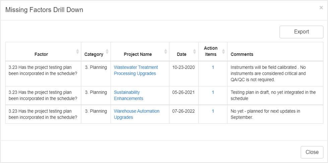This screenshot has width=328, height=163.
Task: Open the Sustainability Enhancements project link
Action: [128, 95]
